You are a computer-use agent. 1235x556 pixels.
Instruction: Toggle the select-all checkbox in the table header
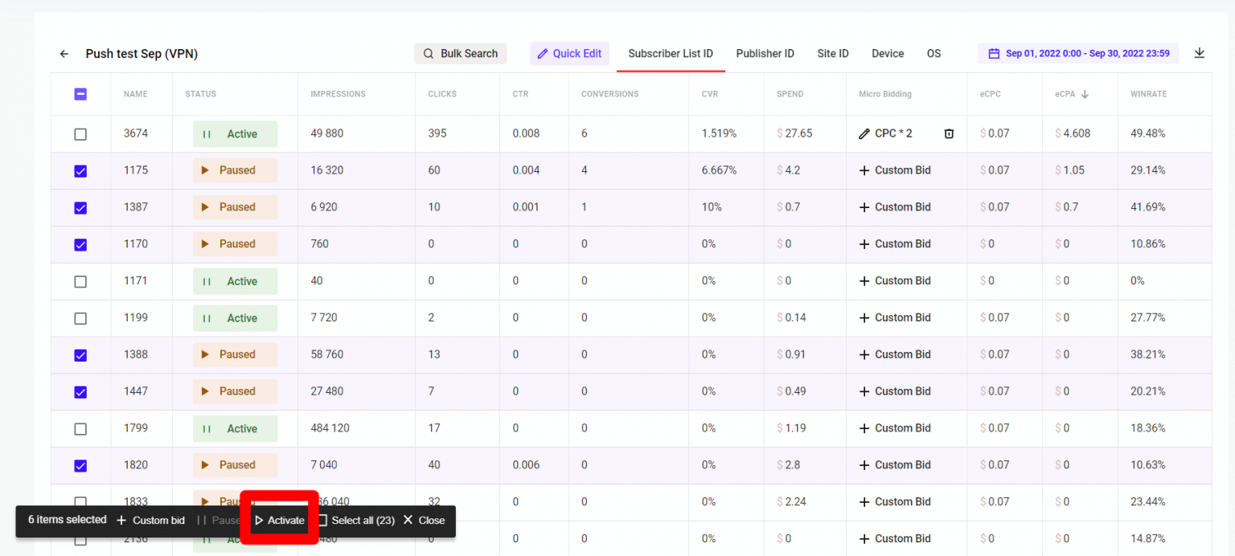[80, 94]
